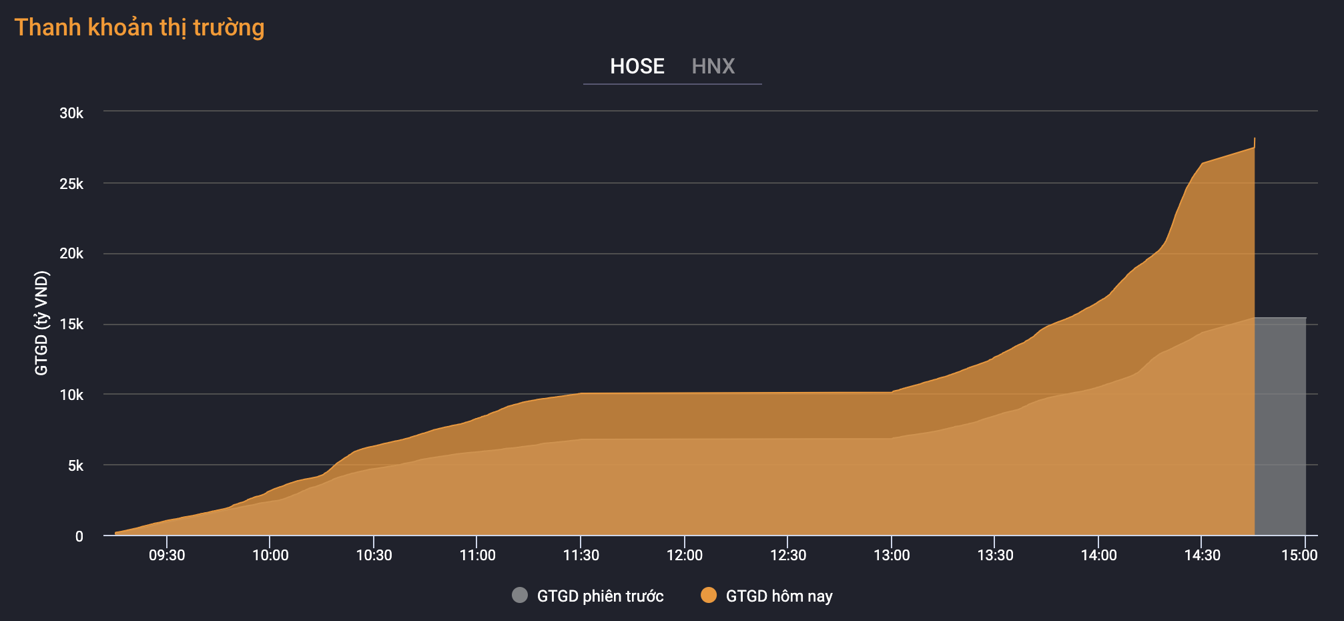Click the orange legend circle marker
1344x621 pixels.
[708, 595]
